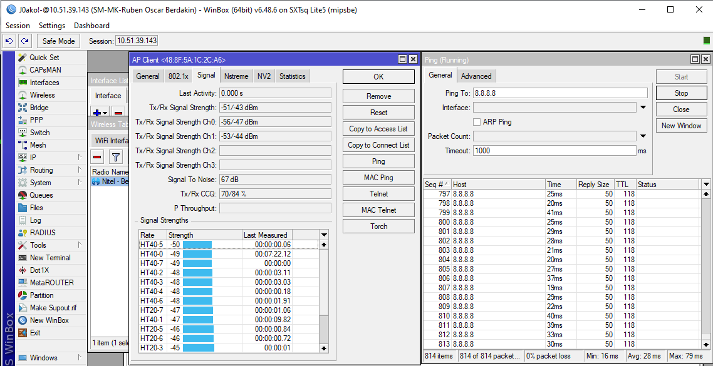Open the Bridge section in sidebar
The width and height of the screenshot is (713, 366).
point(39,108)
